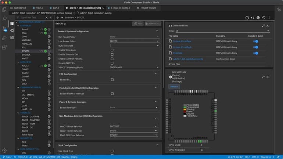
Task: Open the Low Power Policy dropdown
Action: tap(134, 41)
